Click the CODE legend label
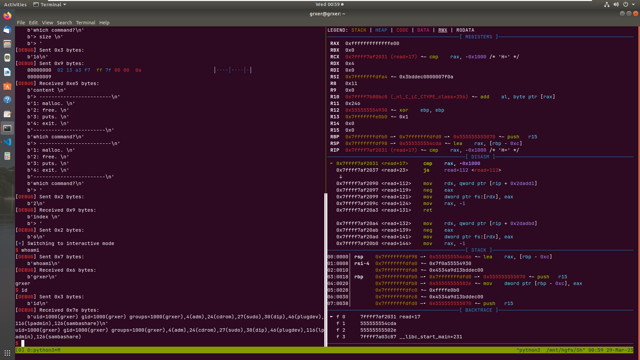The width and height of the screenshot is (640, 360). (x=402, y=30)
